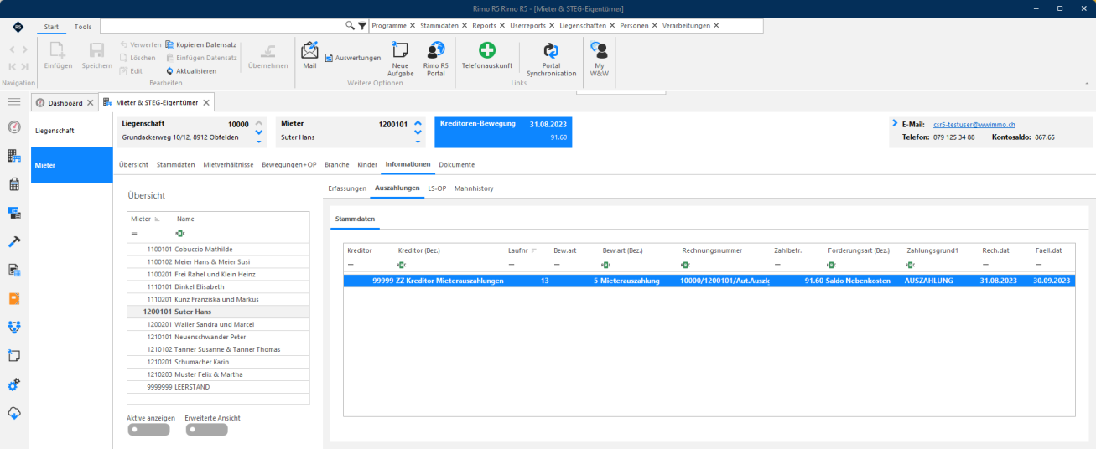Open the cloud download icon in sidebar
Image resolution: width=1096 pixels, height=449 pixels.
pyautogui.click(x=13, y=413)
